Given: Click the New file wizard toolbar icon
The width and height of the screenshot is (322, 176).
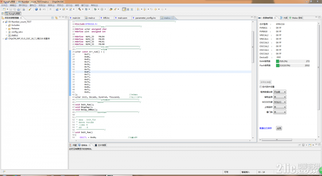Looking at the screenshot, I should click(4, 9).
